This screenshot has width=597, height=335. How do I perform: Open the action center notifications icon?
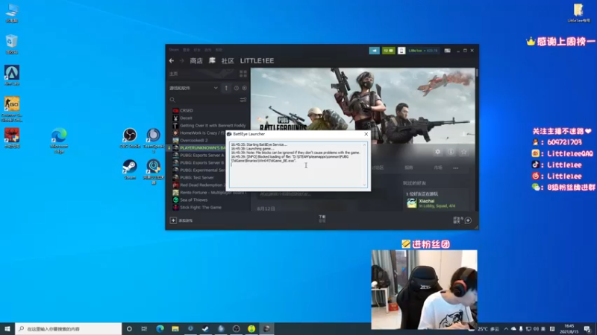pyautogui.click(x=587, y=329)
